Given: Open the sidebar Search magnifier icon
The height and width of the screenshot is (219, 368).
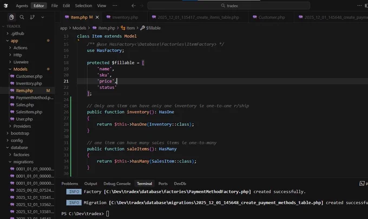Looking at the screenshot, I should [22, 17].
